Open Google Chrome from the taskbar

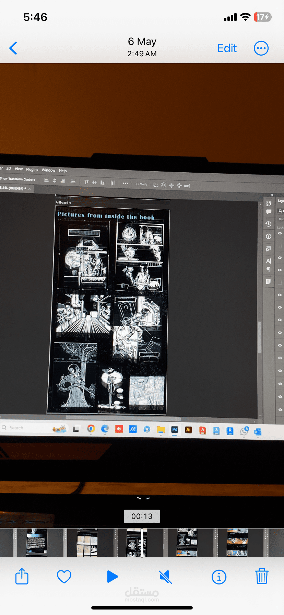[x=91, y=429]
